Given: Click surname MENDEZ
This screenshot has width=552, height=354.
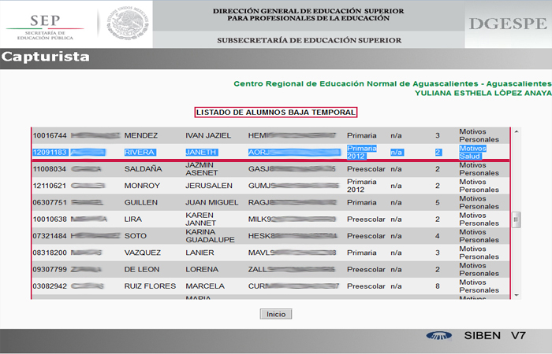Looking at the screenshot, I should [141, 135].
